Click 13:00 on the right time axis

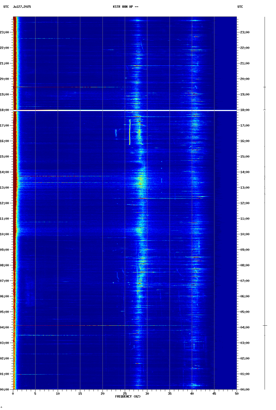[245, 188]
